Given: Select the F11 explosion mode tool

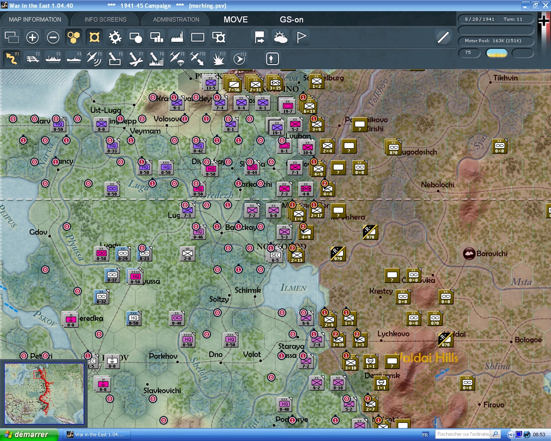Looking at the screenshot, I should (x=218, y=58).
